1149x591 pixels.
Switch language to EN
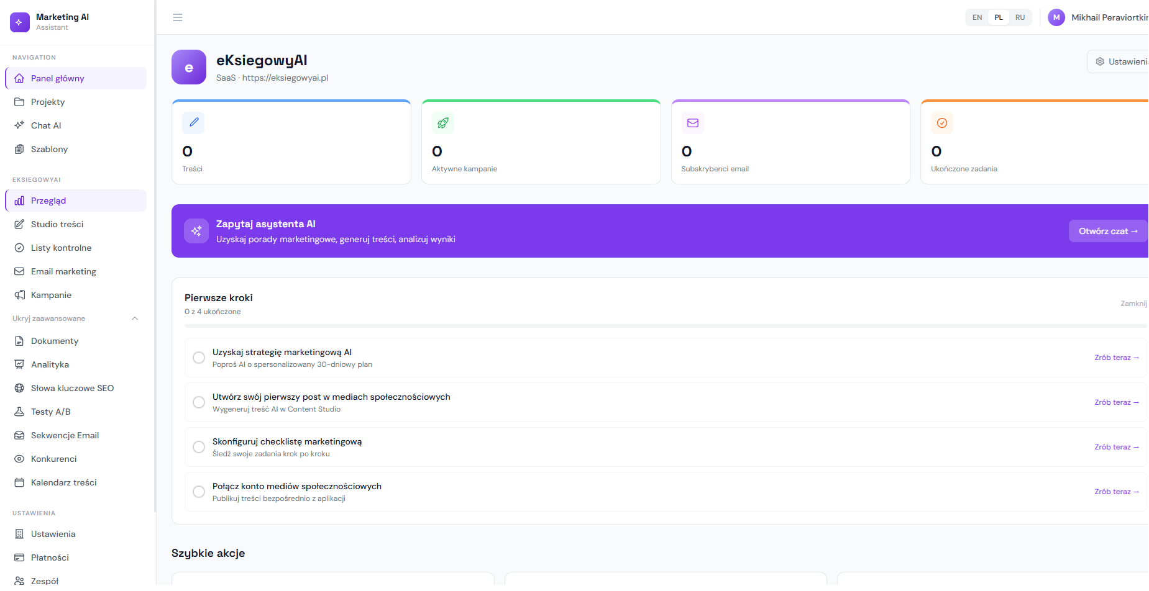tap(977, 17)
